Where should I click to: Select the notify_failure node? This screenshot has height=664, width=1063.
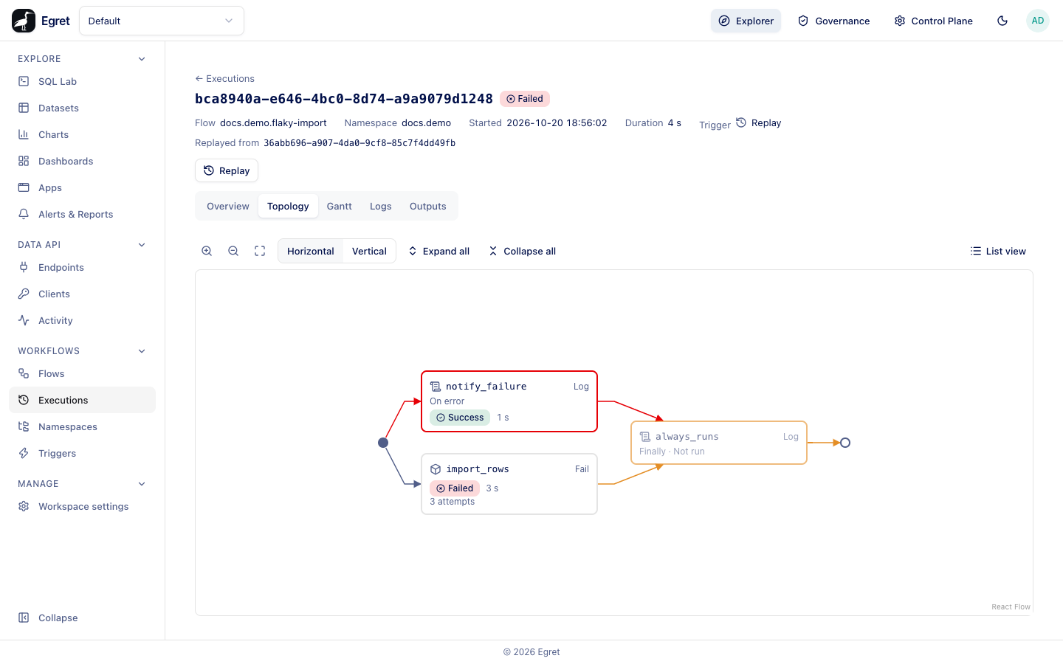509,401
